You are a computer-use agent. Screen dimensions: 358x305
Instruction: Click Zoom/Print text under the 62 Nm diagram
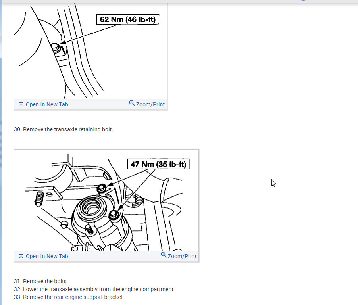pos(150,104)
